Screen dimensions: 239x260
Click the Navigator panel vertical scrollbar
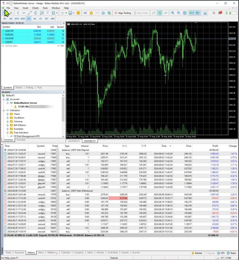(63, 116)
